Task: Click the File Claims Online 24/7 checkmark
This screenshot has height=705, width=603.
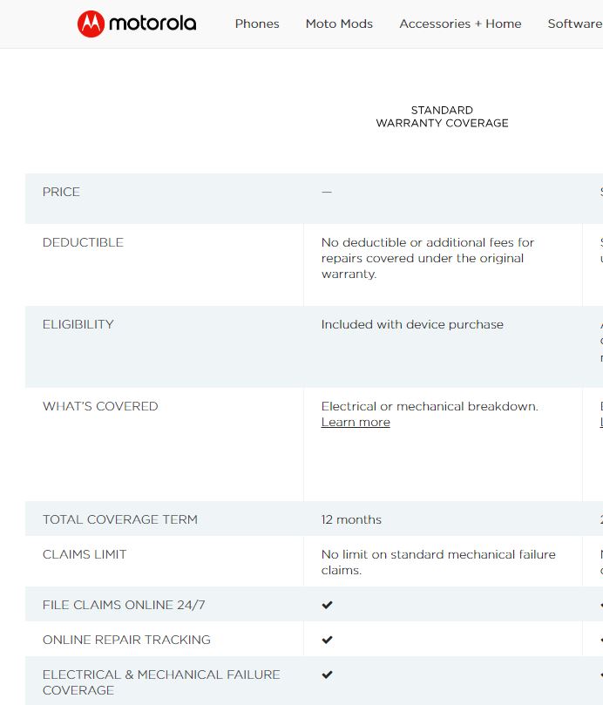Action: (x=327, y=605)
